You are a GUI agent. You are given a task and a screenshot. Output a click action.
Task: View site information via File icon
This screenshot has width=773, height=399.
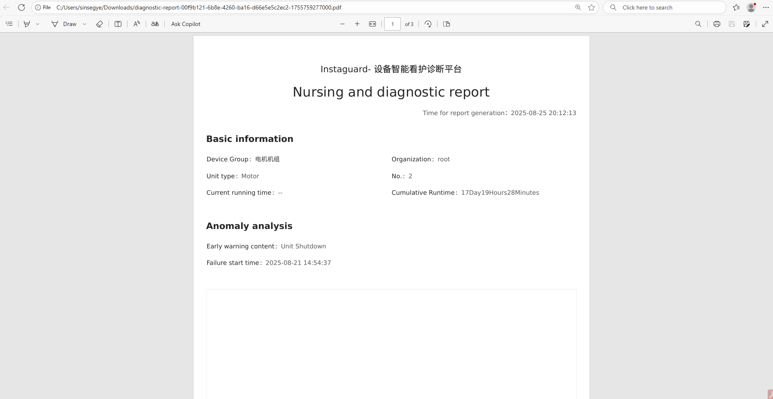[43, 7]
